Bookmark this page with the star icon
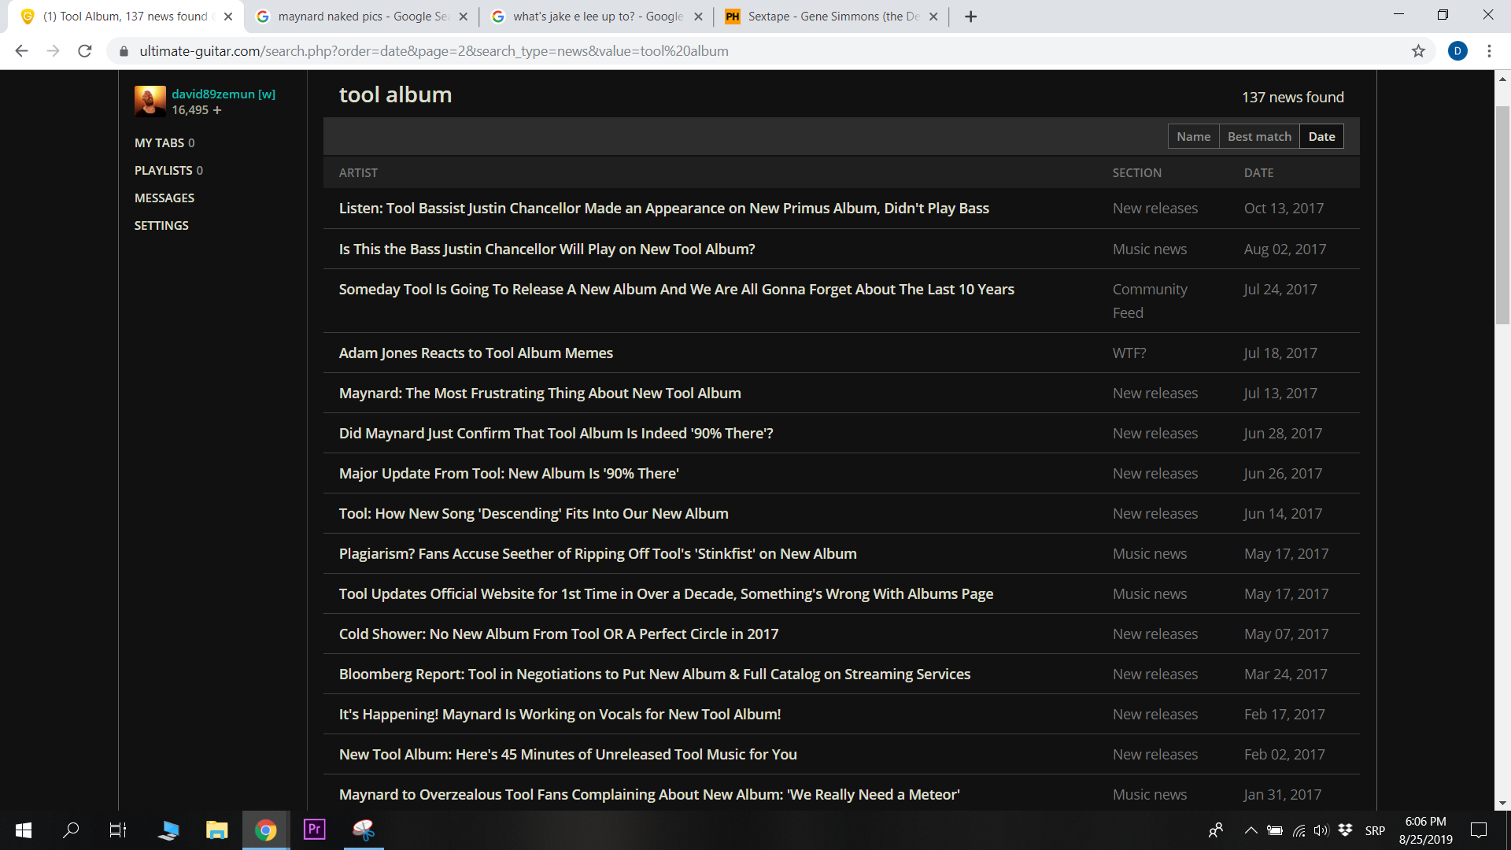This screenshot has height=850, width=1511. pos(1418,51)
